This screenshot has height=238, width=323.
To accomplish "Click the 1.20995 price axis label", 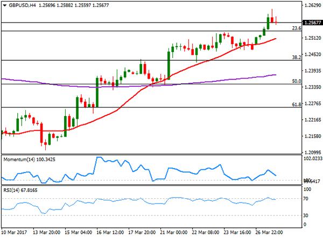I will tap(312, 153).
